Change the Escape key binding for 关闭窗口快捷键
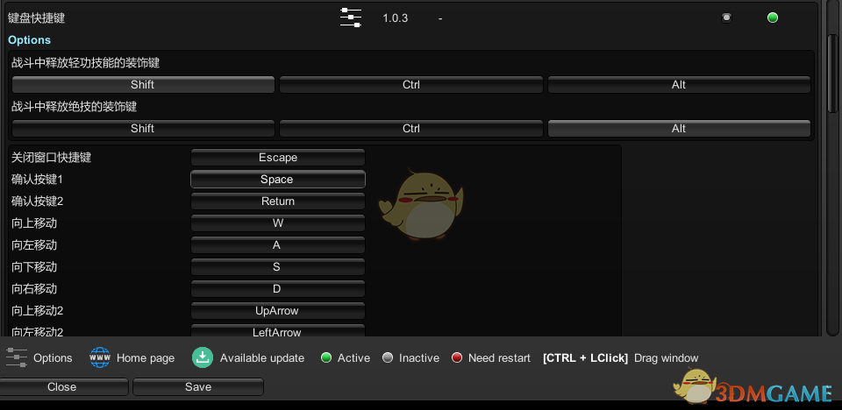This screenshot has height=410, width=842. click(x=278, y=158)
